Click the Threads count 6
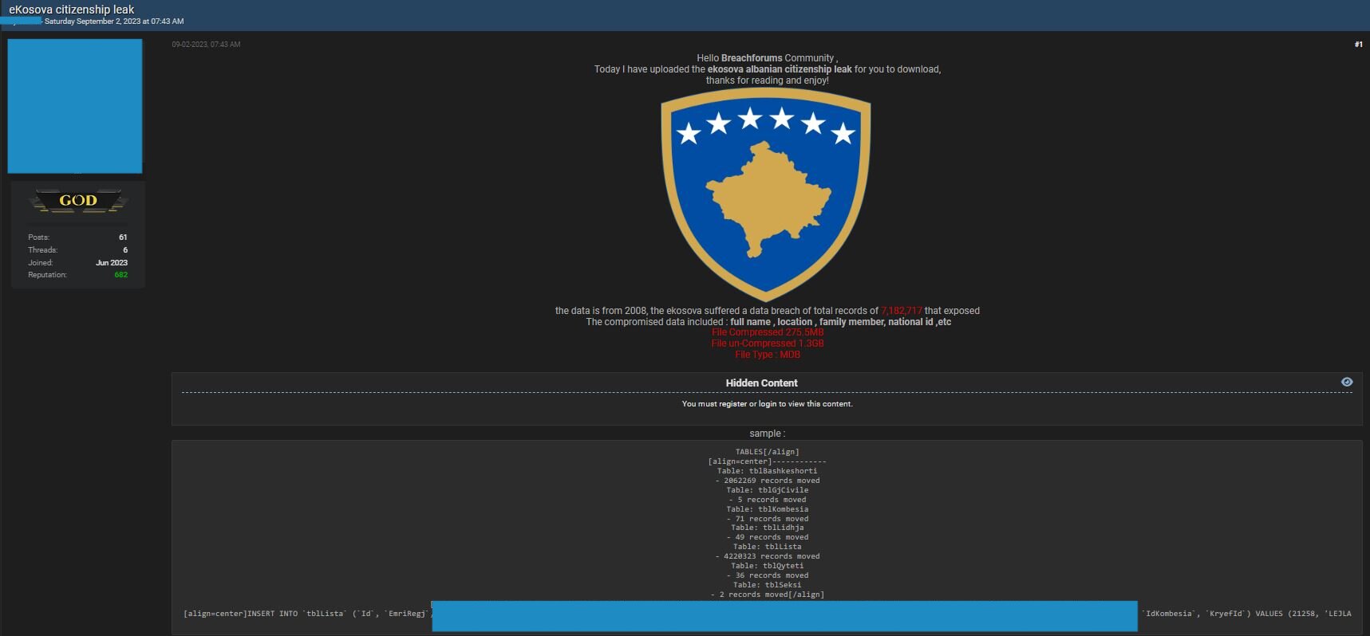The height and width of the screenshot is (636, 1370). 125,250
